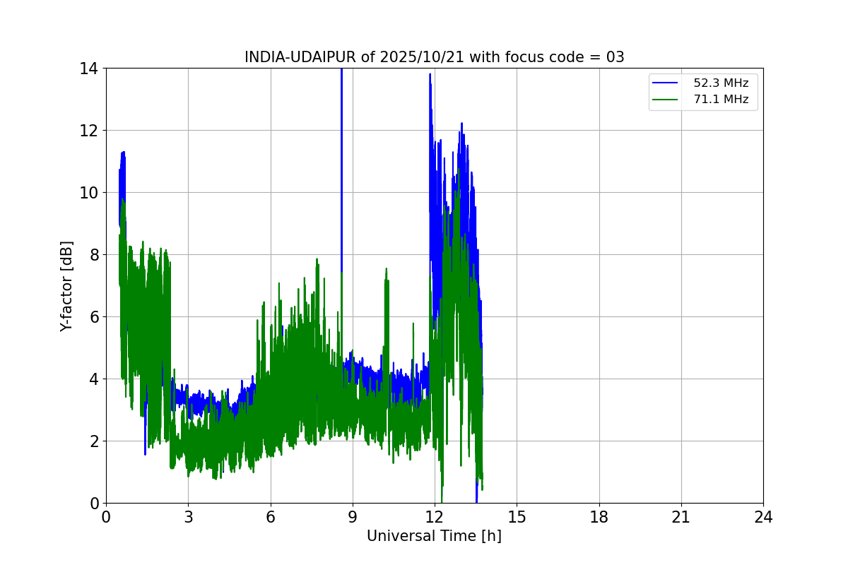Click the x-axis tick label '3'
848x565 pixels.
(188, 517)
